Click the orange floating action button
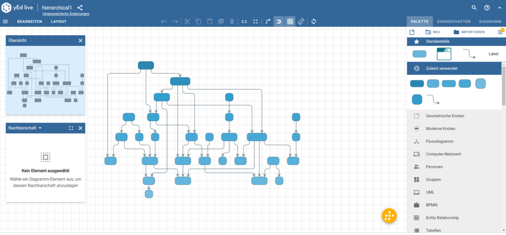 (x=389, y=215)
